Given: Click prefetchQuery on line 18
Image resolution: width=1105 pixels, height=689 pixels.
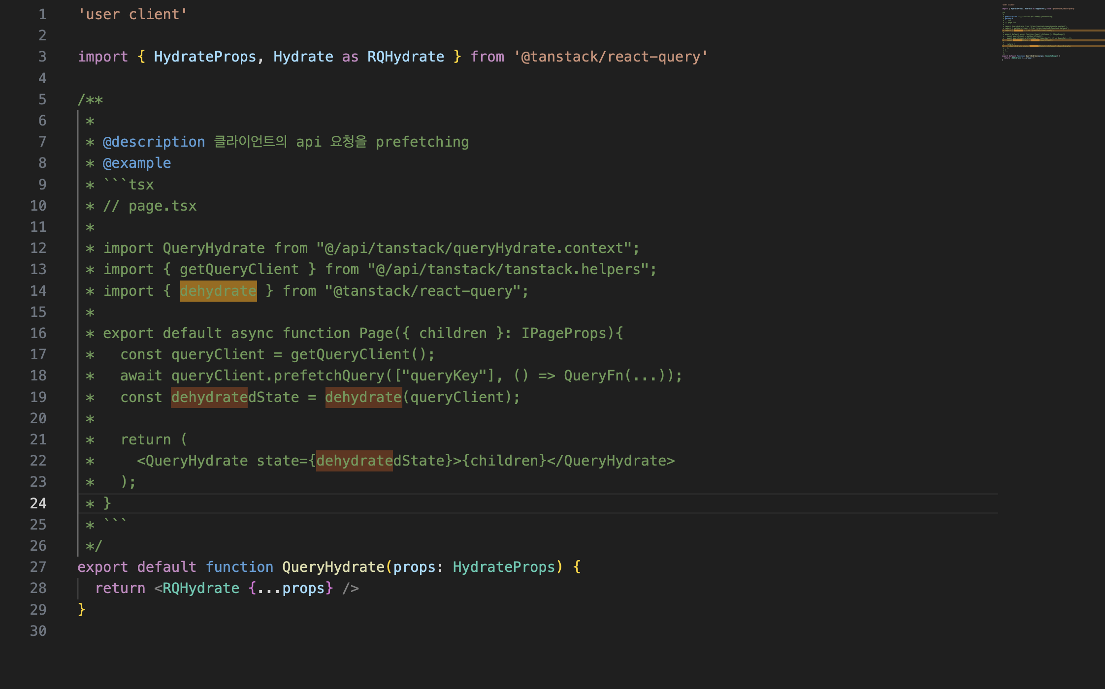Looking at the screenshot, I should [x=328, y=376].
